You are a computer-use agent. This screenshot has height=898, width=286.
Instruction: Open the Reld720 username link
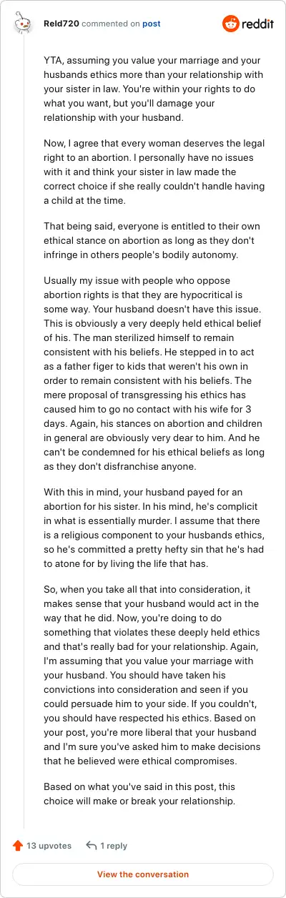tap(59, 24)
